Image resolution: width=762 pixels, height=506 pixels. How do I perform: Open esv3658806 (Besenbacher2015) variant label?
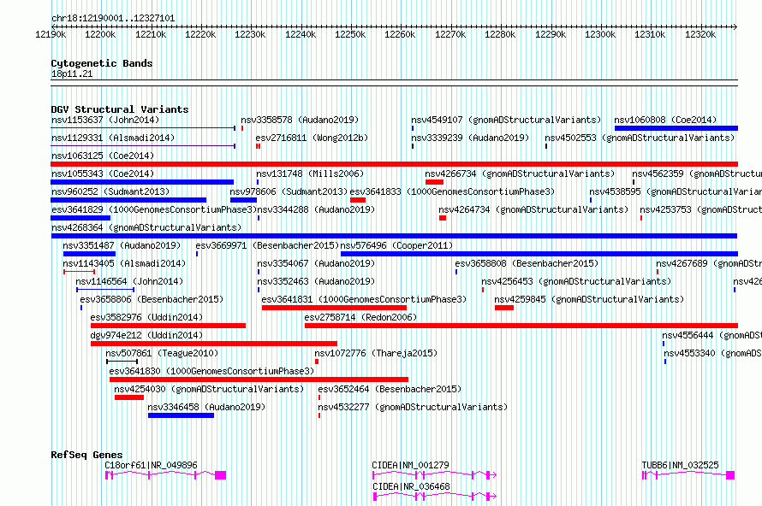click(152, 299)
